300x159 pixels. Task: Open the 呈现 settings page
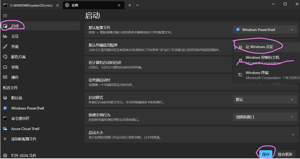pyautogui.click(x=41, y=67)
